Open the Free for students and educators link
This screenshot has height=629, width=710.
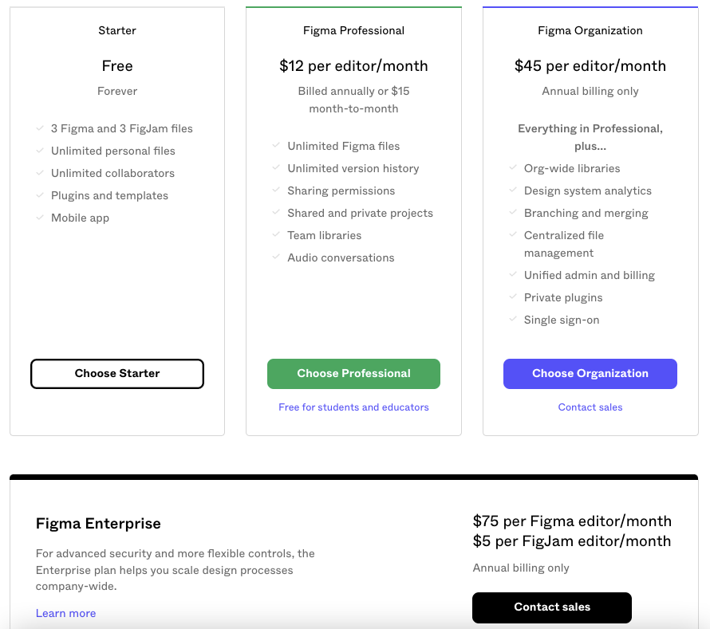pyautogui.click(x=353, y=407)
